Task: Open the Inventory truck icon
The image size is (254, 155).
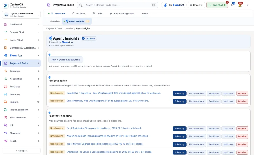Action: click(x=6, y=94)
